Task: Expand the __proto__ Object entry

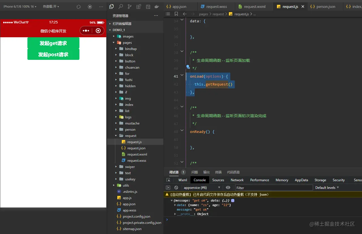Action: (x=175, y=214)
